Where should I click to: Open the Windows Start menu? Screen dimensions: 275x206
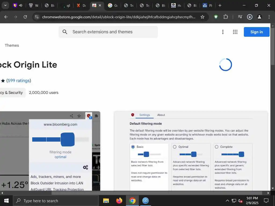(6, 201)
